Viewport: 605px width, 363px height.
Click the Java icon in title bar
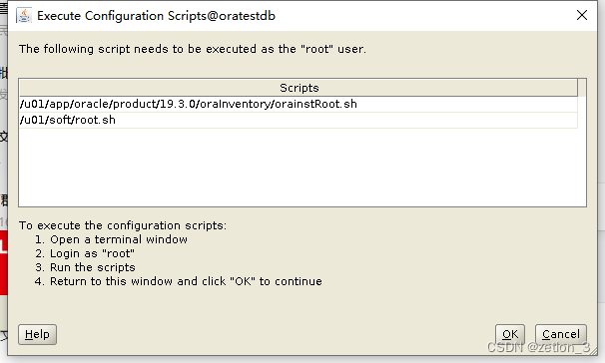(24, 16)
